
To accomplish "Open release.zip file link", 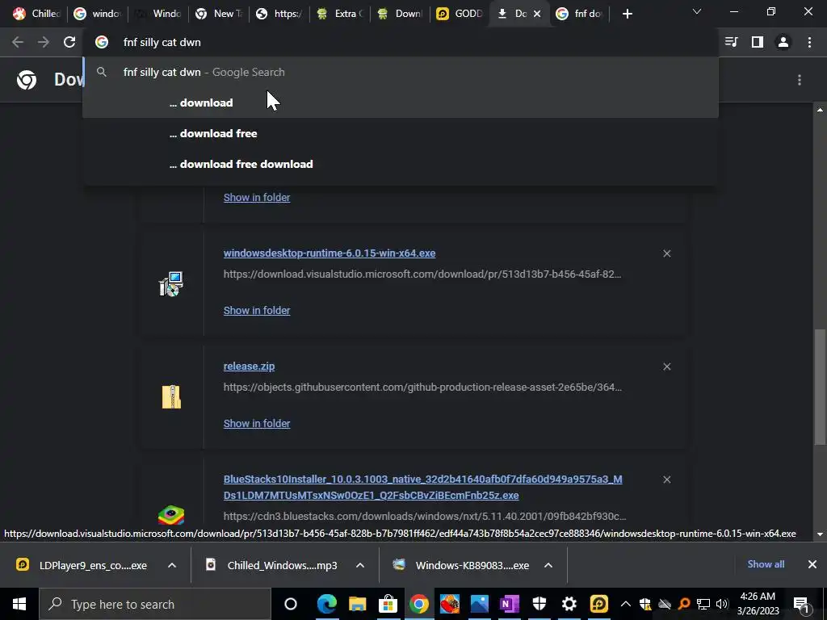I will pyautogui.click(x=249, y=366).
